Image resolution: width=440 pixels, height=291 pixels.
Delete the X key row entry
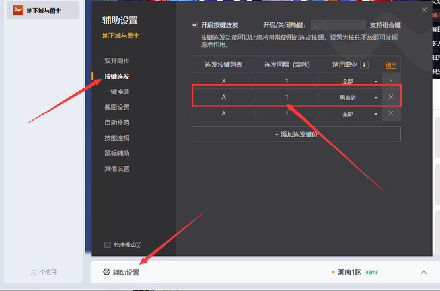(391, 81)
